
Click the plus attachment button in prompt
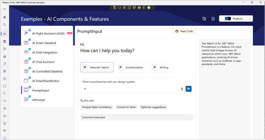click(85, 89)
